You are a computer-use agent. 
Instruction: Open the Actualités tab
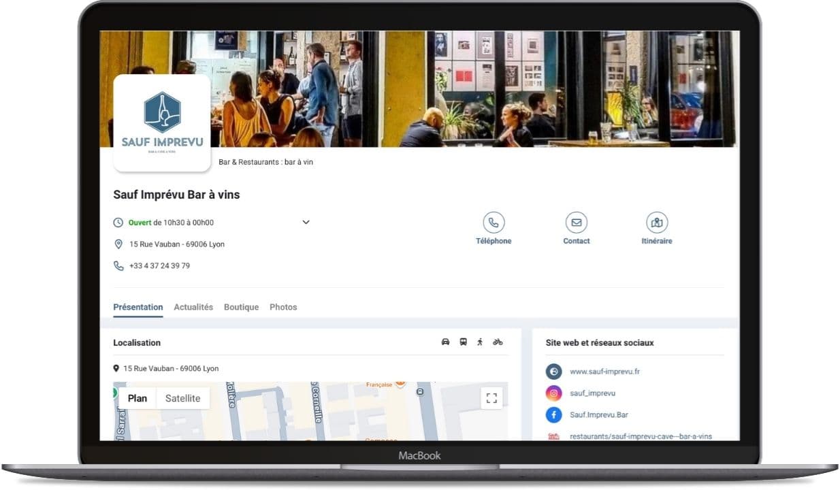193,307
